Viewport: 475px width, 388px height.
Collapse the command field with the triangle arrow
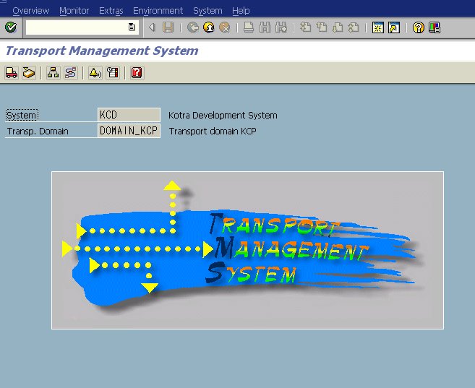pos(152,27)
